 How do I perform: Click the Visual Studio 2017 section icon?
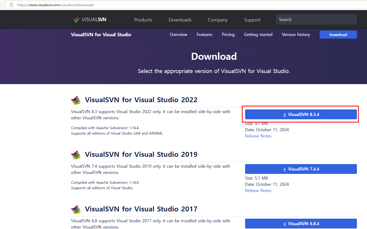(76, 209)
